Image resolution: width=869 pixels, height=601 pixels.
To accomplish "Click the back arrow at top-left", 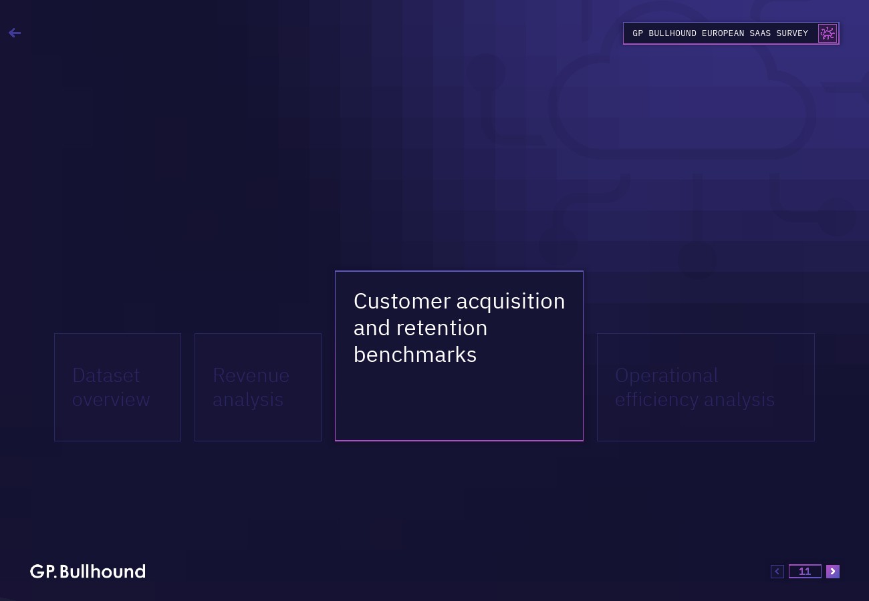I will [x=15, y=33].
